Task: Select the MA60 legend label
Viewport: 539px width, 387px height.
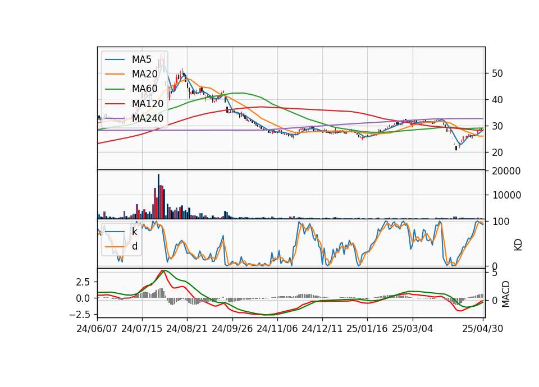Action: click(144, 89)
